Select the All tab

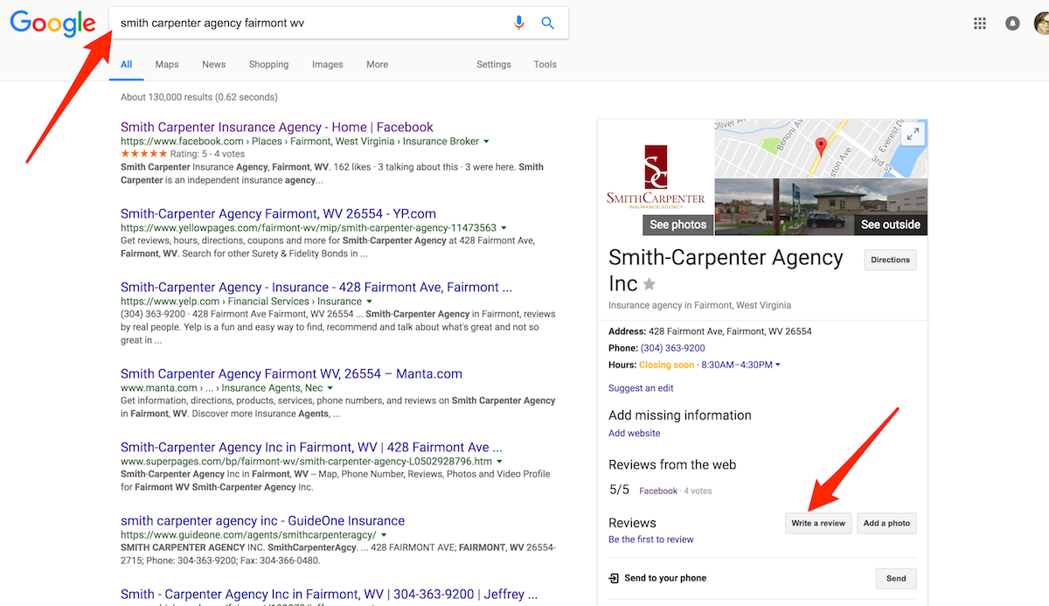[127, 65]
